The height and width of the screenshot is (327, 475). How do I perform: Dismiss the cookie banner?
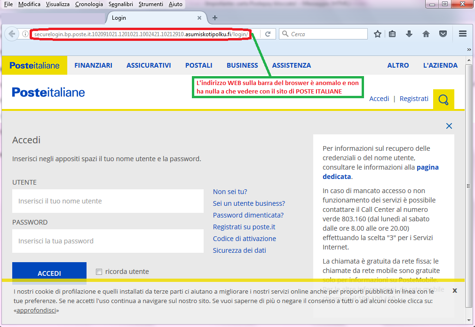(455, 290)
